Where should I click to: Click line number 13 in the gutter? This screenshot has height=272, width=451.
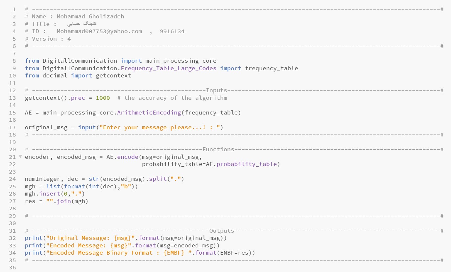pyautogui.click(x=12, y=98)
